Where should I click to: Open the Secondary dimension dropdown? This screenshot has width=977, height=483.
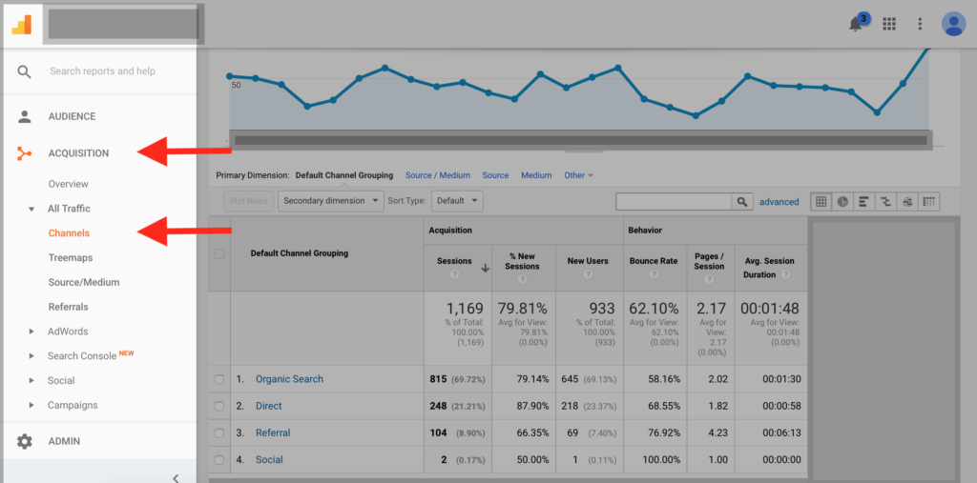[x=329, y=201]
